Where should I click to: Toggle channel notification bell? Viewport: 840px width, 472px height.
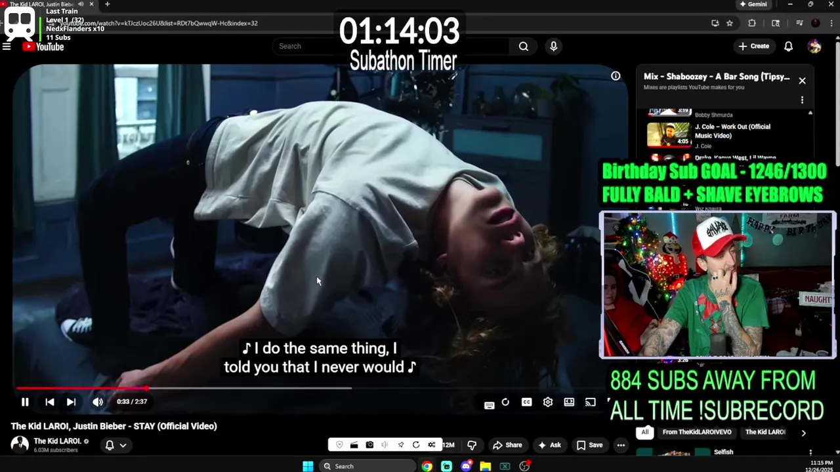click(110, 445)
